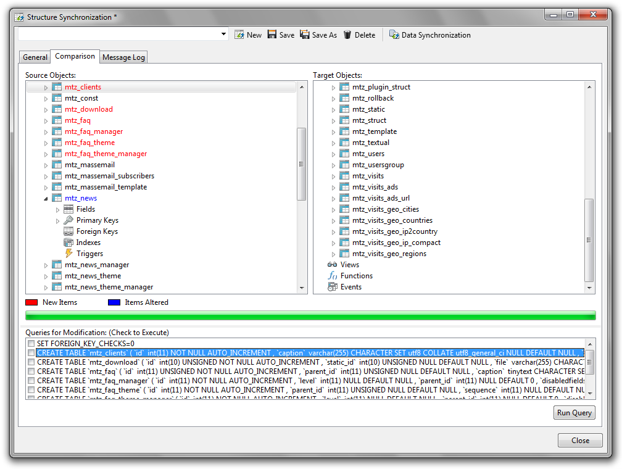The image size is (622, 469).
Task: Click the red New Items swatch
Action: [x=31, y=302]
